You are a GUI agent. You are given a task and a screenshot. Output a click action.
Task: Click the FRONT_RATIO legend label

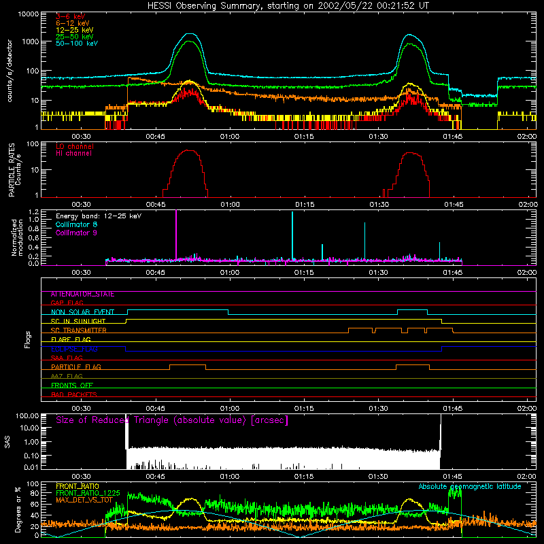78,486
